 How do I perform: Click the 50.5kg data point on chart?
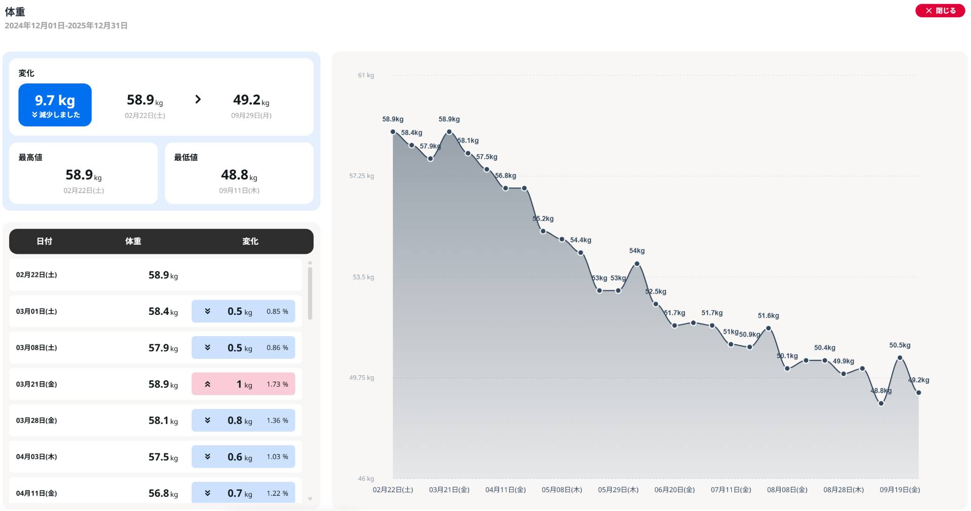pyautogui.click(x=900, y=358)
